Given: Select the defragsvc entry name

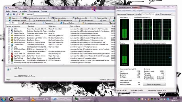Looking at the screenshot, I should pos(17,51).
